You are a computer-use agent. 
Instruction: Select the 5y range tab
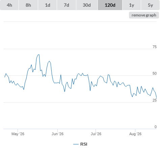tap(151, 5)
